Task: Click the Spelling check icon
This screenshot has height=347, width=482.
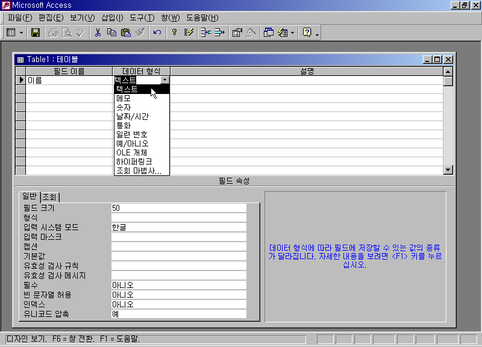Action: point(81,33)
